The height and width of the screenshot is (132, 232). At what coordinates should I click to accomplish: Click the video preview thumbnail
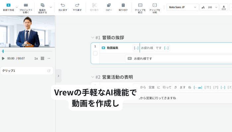point(28,31)
